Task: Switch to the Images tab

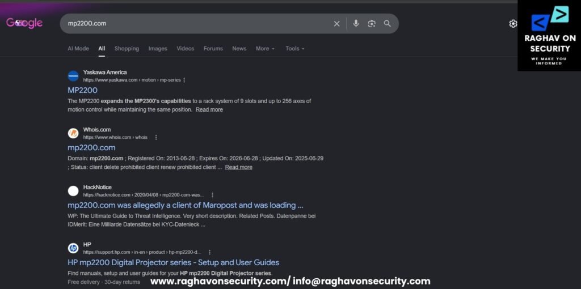Action: pos(158,49)
